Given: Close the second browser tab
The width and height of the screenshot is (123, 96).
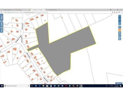Looking at the screenshot, I should (29, 10).
